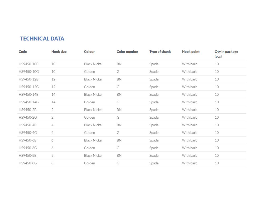270x202 pixels.
Task: Click the Type of shank header
Action: [x=160, y=52]
